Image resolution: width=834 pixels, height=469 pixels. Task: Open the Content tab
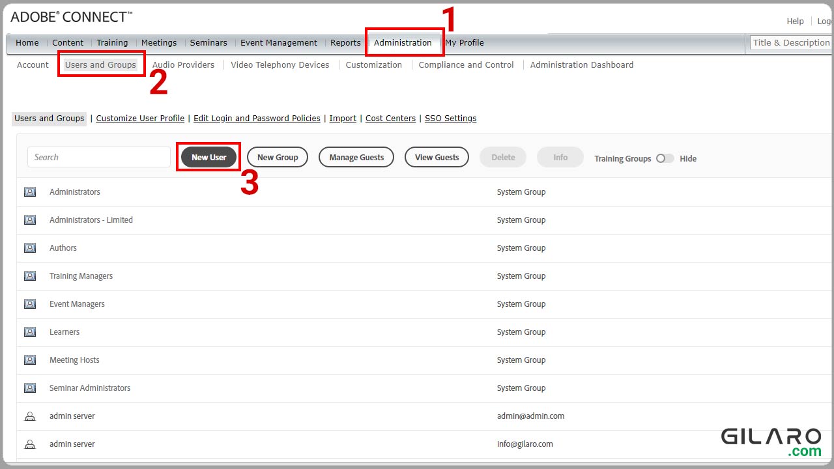click(x=68, y=43)
